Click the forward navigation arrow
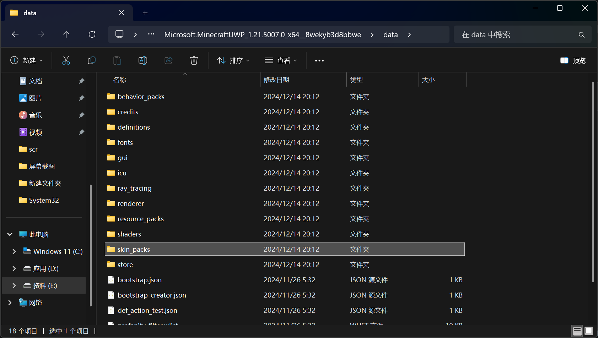 pos(41,34)
